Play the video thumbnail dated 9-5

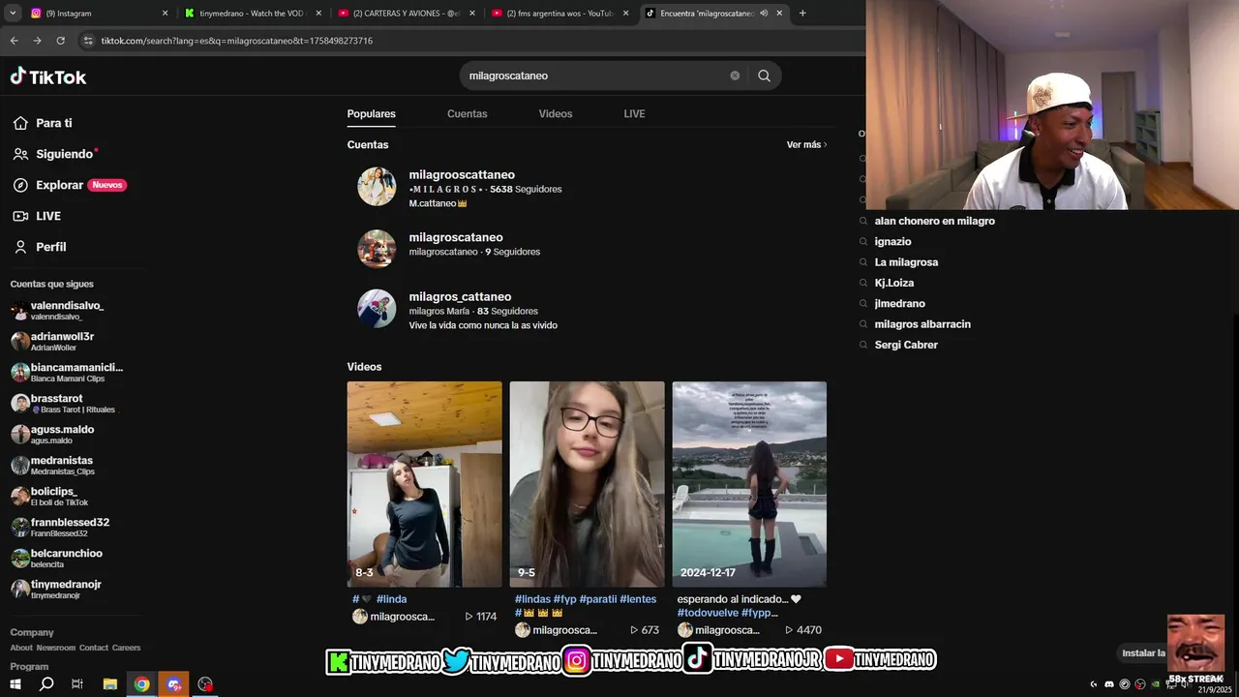588,484
